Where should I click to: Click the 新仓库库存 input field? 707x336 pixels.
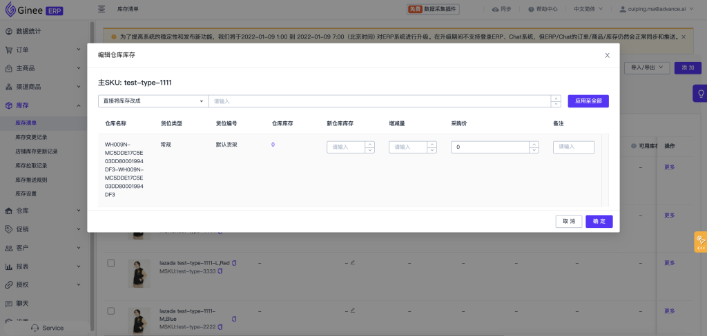[x=346, y=147]
